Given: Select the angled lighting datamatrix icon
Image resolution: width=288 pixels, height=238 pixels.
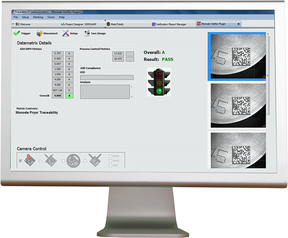Looking at the screenshot, I should point(50,160).
